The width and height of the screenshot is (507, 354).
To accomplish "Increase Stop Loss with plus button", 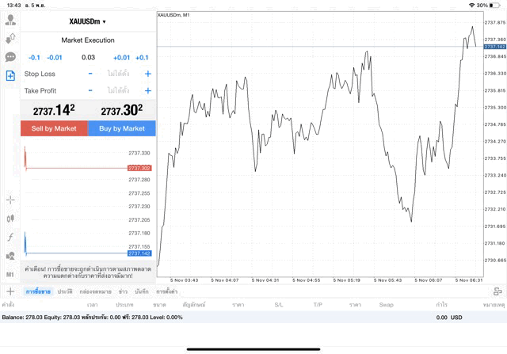I will (x=147, y=74).
